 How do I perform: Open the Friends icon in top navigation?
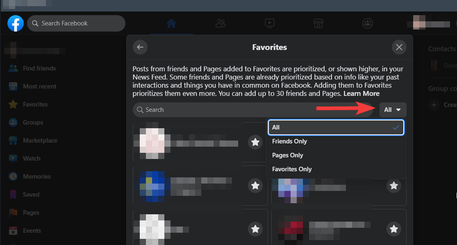tap(221, 23)
